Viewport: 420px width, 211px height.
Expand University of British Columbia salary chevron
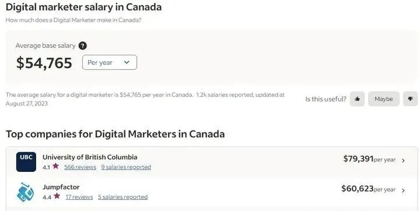click(404, 160)
